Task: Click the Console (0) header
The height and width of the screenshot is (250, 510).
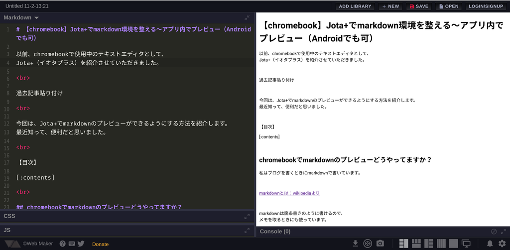Action: tap(275, 232)
